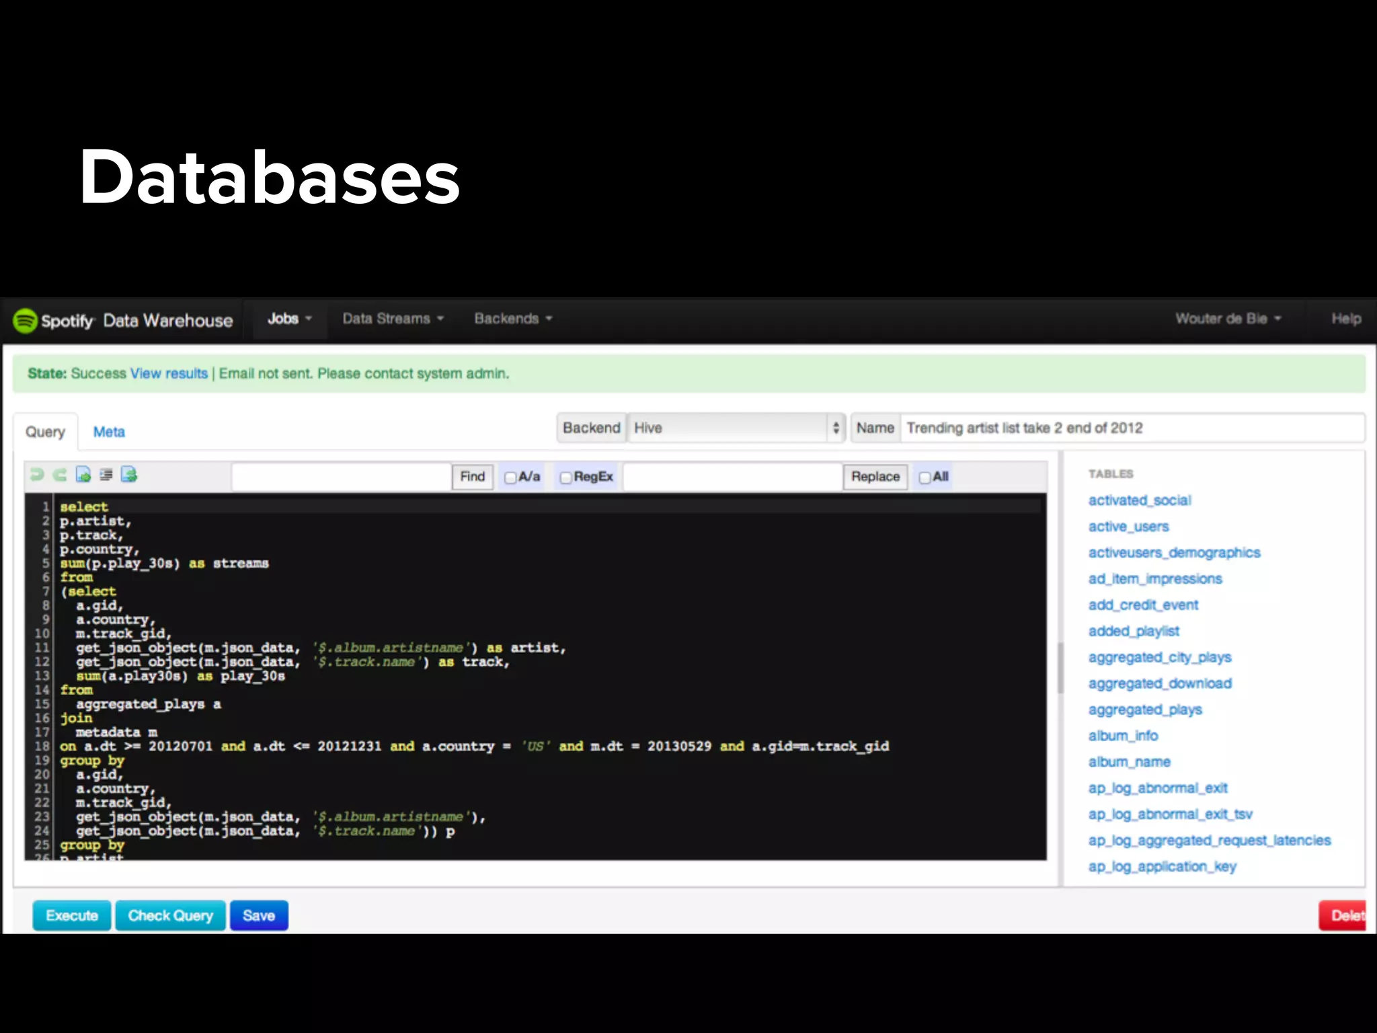This screenshot has width=1377, height=1033.
Task: Open the Help menu item
Action: click(1346, 319)
